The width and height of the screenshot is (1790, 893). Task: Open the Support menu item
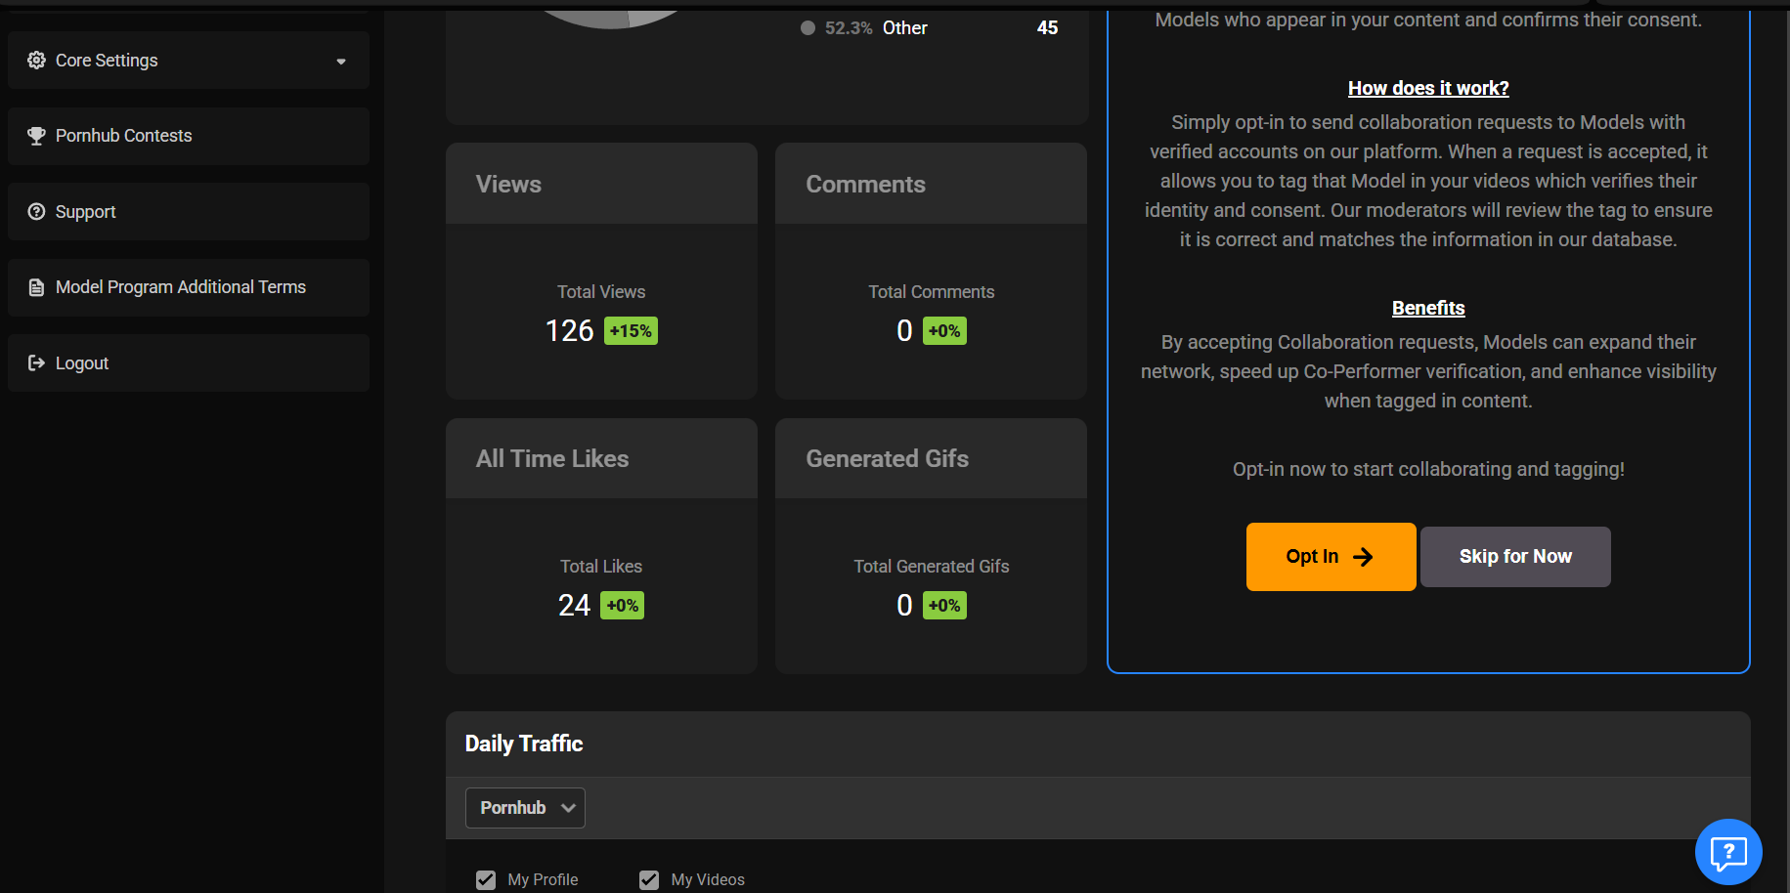[x=189, y=212]
